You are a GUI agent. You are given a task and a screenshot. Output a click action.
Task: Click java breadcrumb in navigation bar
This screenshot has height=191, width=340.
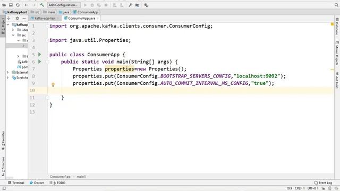pyautogui.click(x=64, y=12)
